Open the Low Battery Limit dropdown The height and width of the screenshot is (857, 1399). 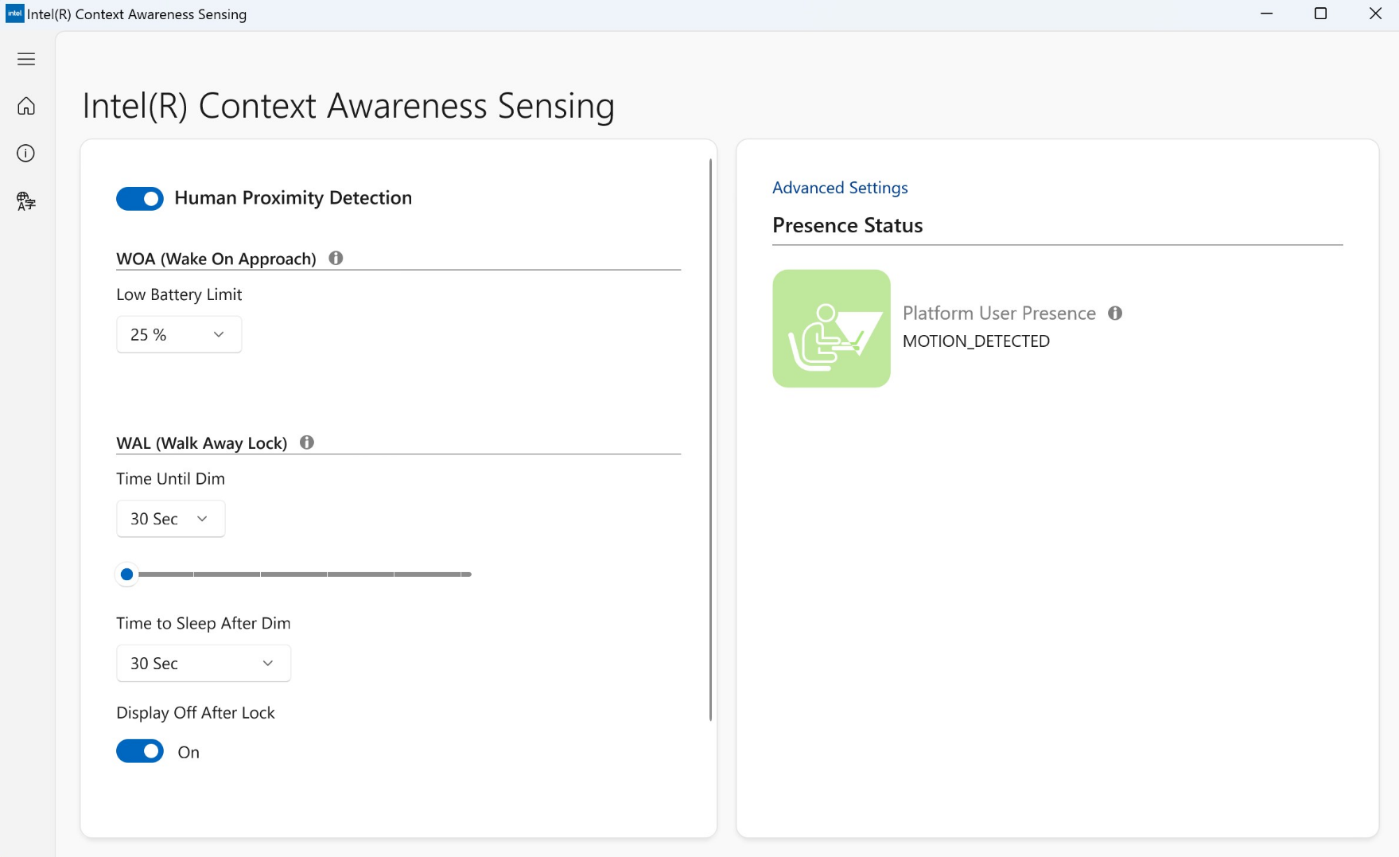click(x=179, y=335)
